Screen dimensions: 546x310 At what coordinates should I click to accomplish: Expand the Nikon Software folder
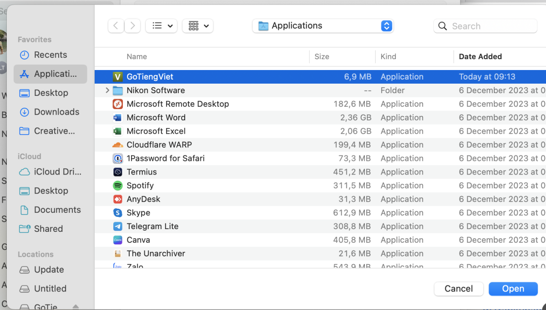pos(107,90)
